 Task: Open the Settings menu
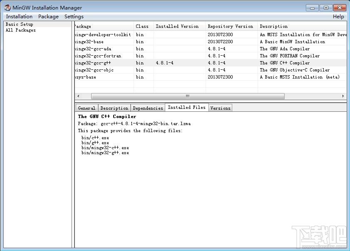pos(74,17)
